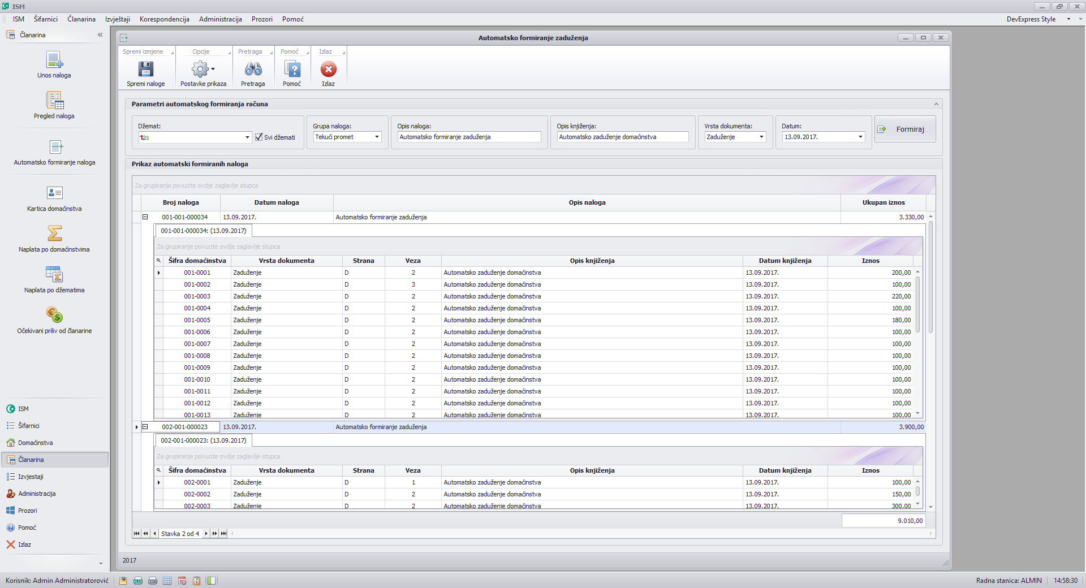Switch to the ISM navigation group

click(54, 409)
